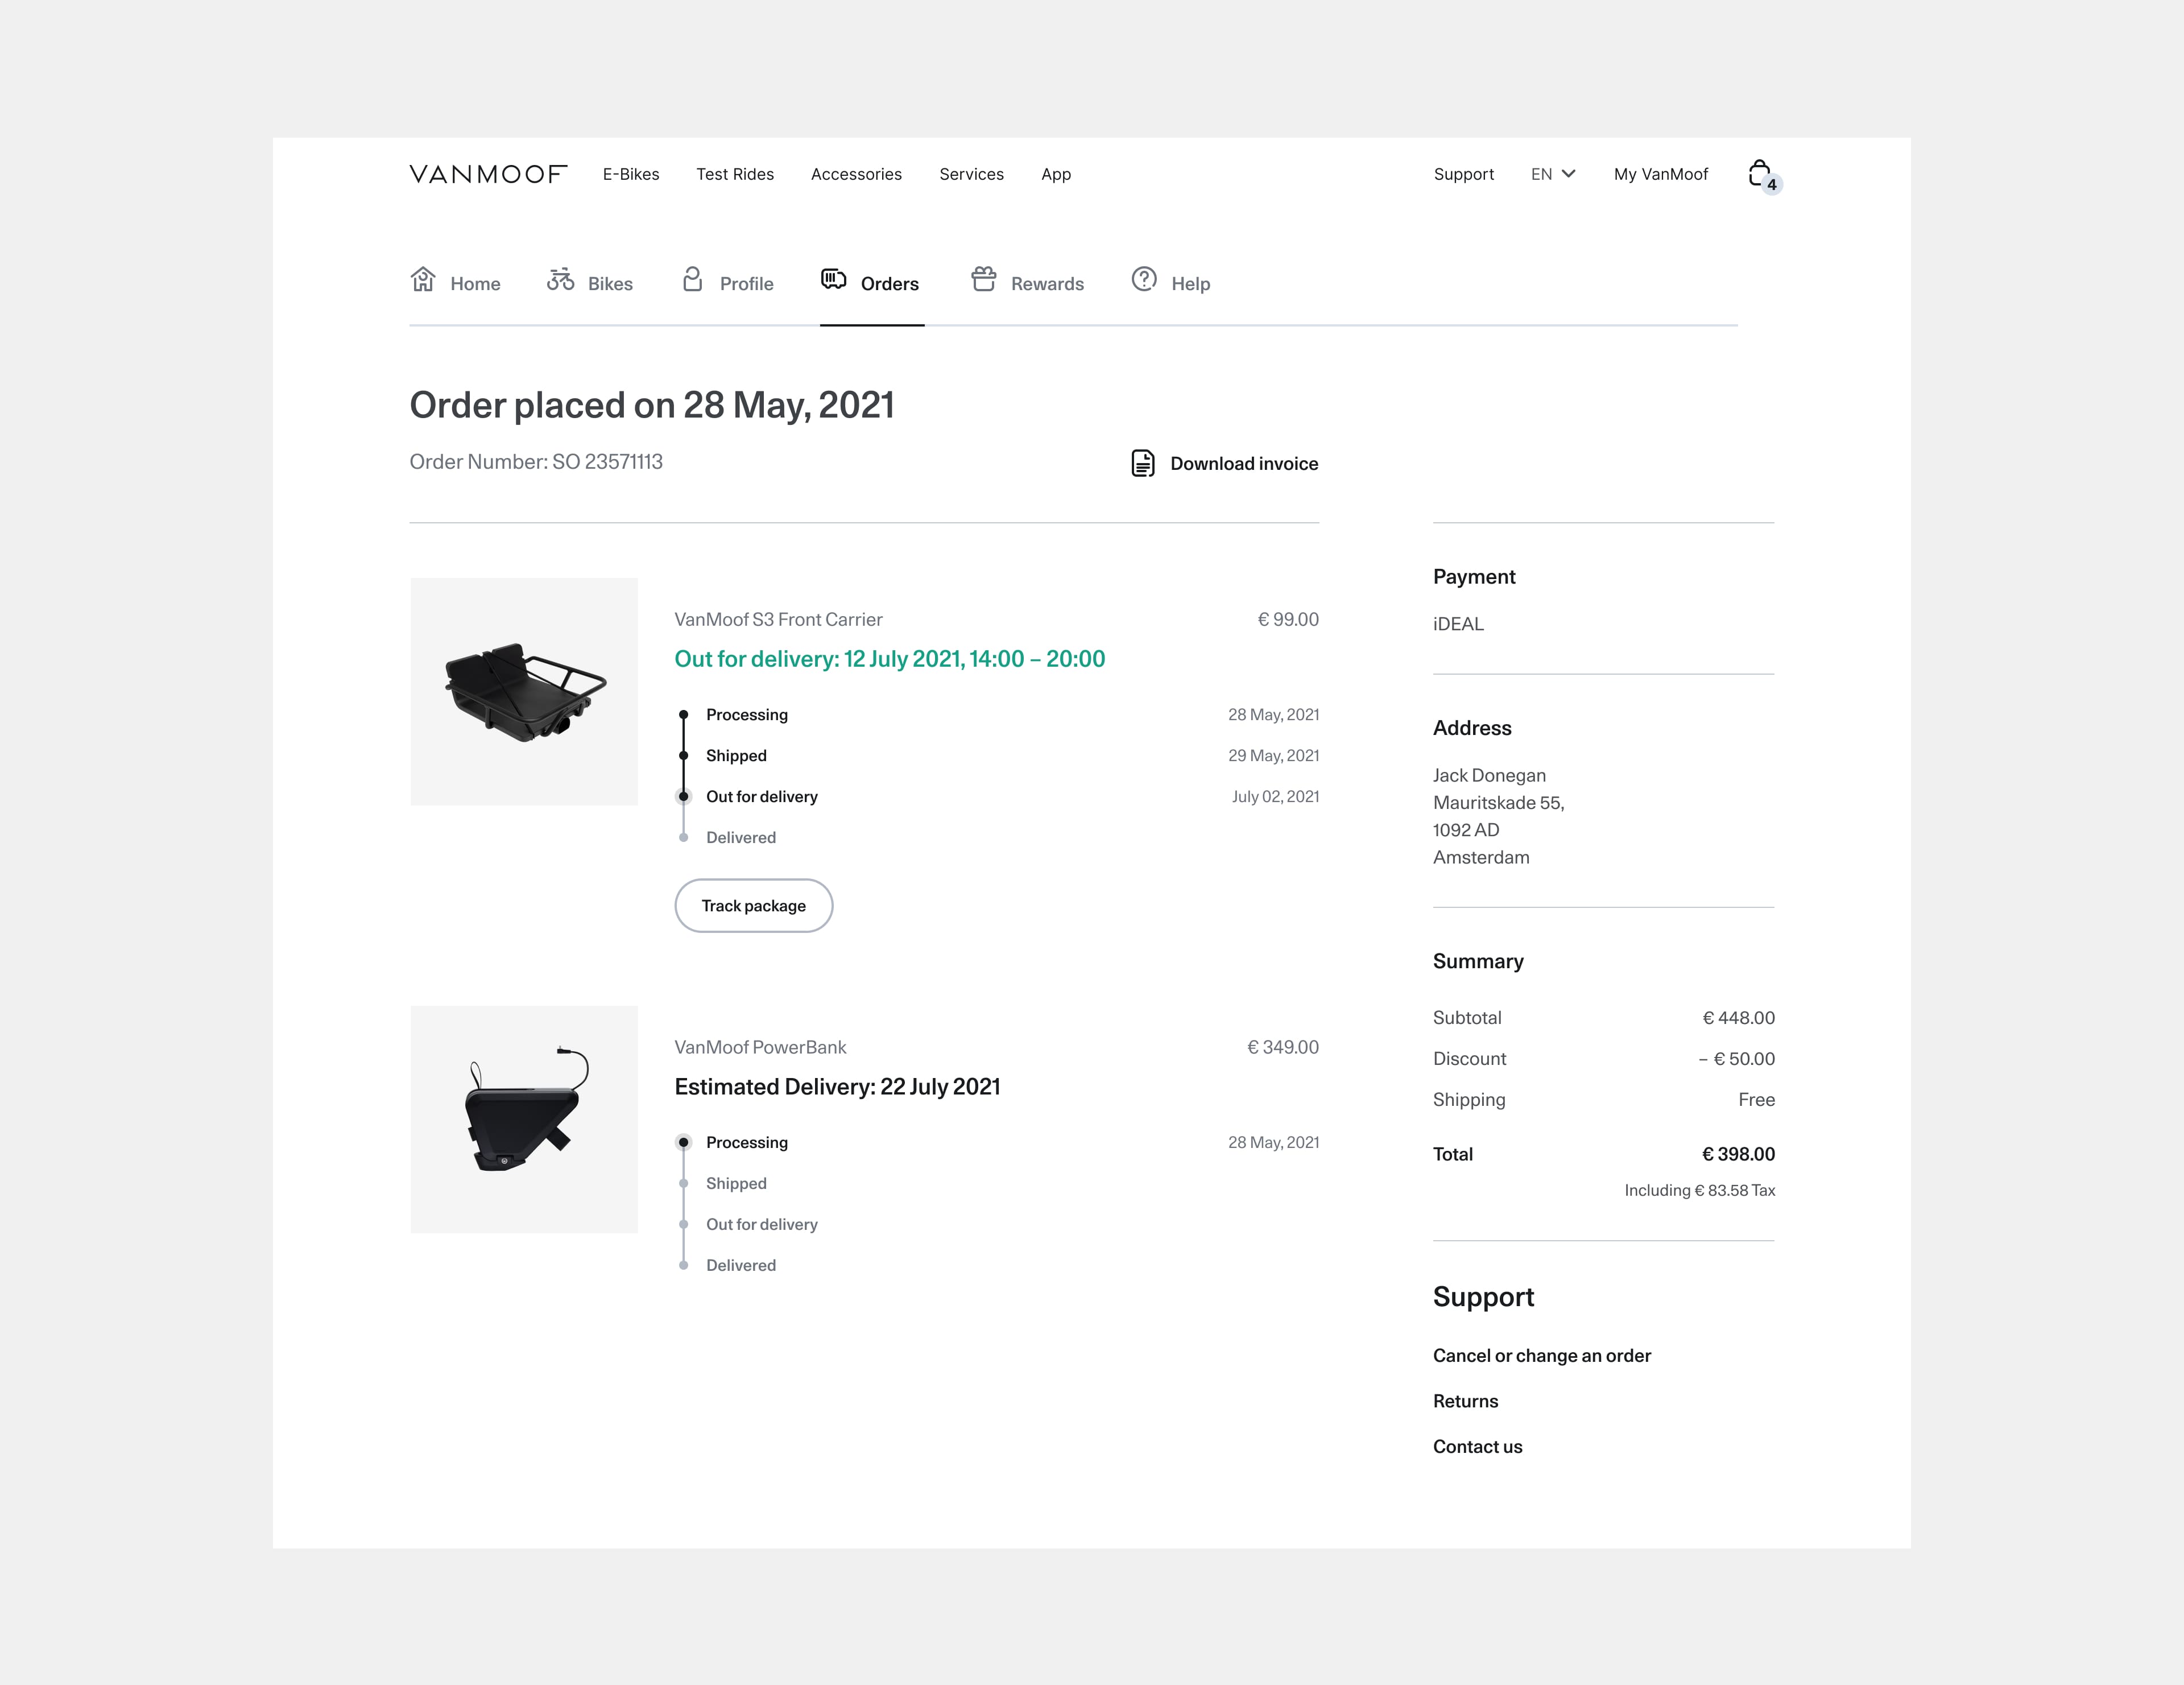The height and width of the screenshot is (1685, 2184).
Task: Open the Services menu item
Action: coord(971,174)
